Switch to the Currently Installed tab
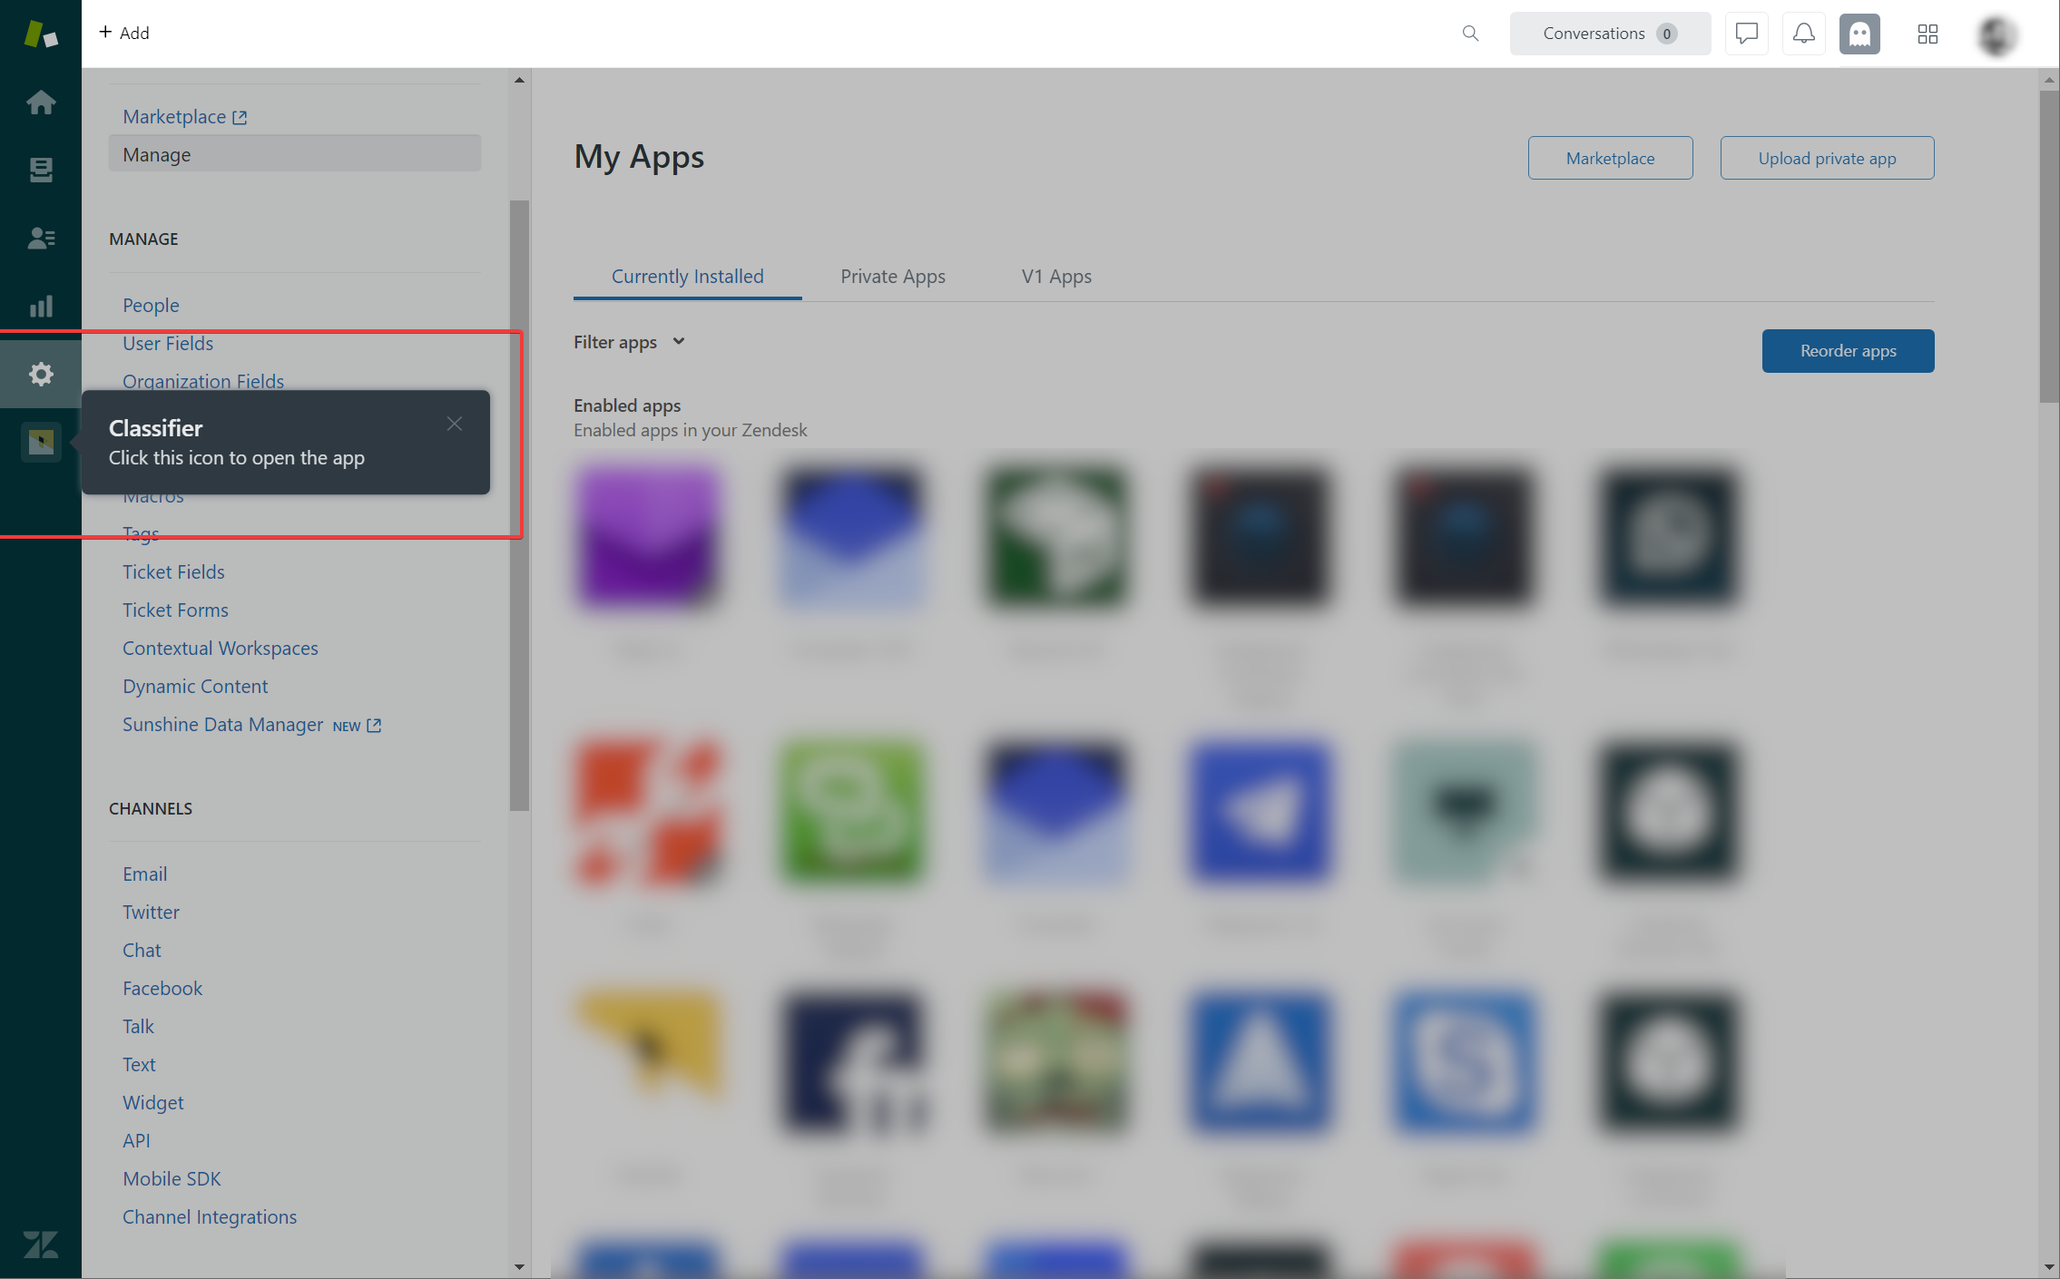Image resolution: width=2060 pixels, height=1279 pixels. (687, 276)
